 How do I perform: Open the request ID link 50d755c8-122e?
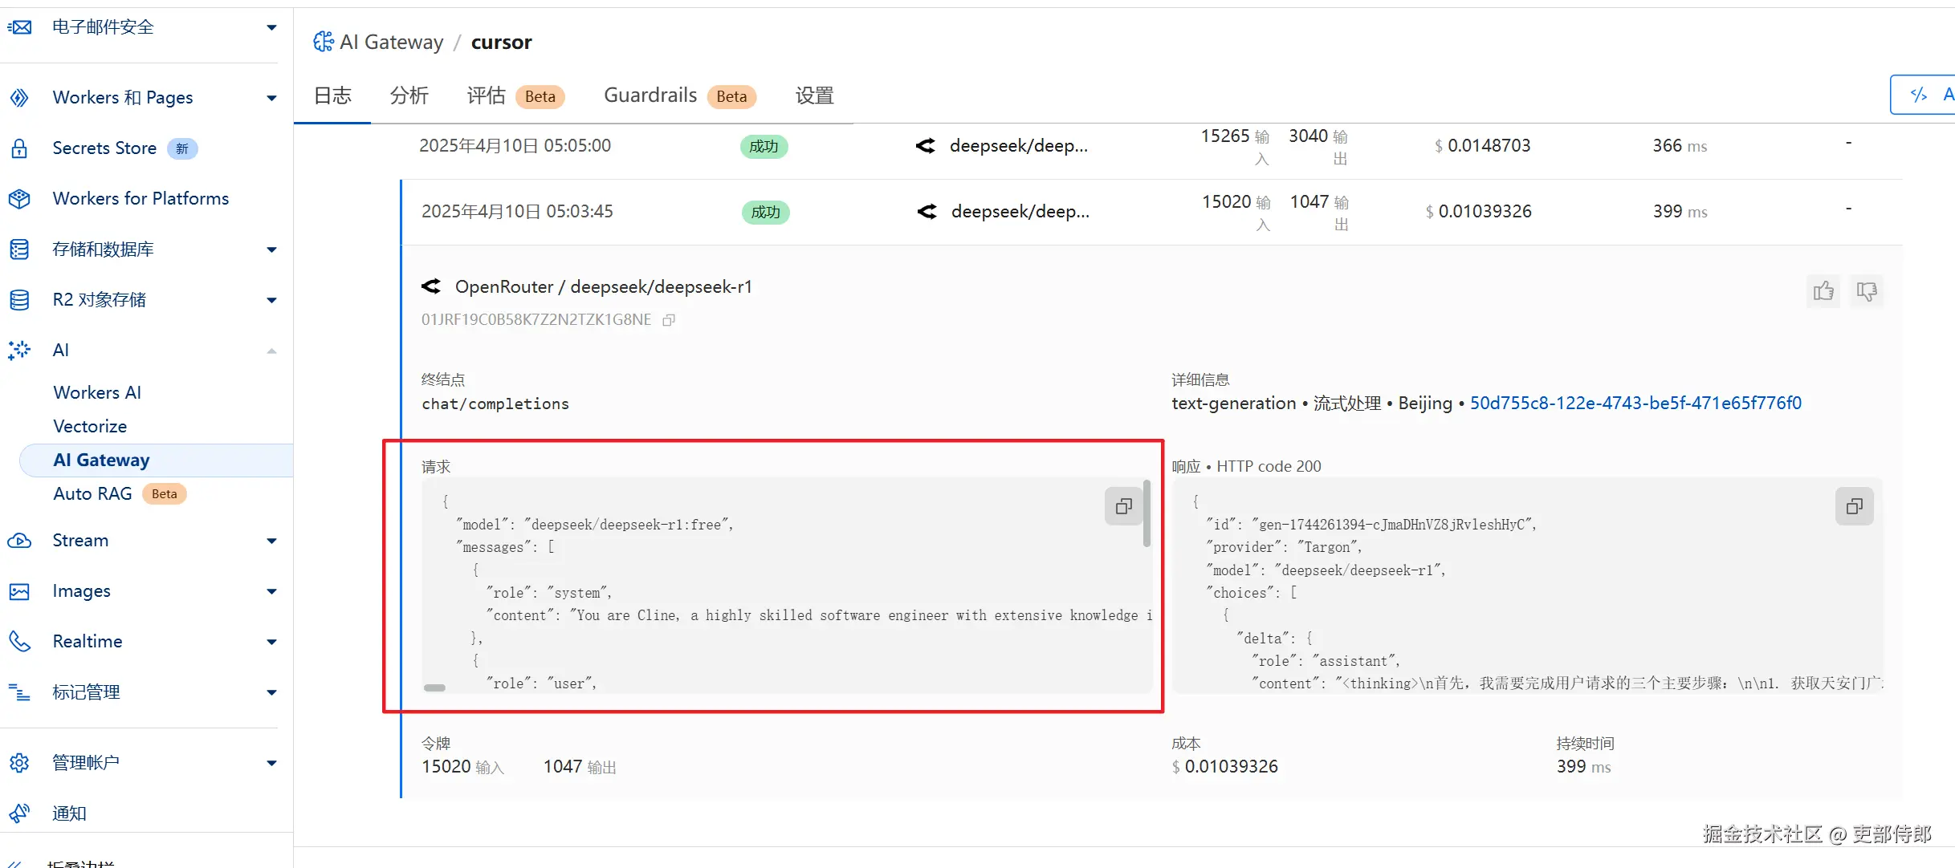tap(1635, 404)
